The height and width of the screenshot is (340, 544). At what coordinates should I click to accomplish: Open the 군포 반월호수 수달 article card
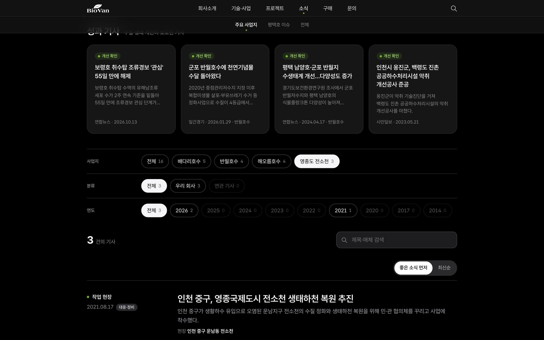(225, 89)
